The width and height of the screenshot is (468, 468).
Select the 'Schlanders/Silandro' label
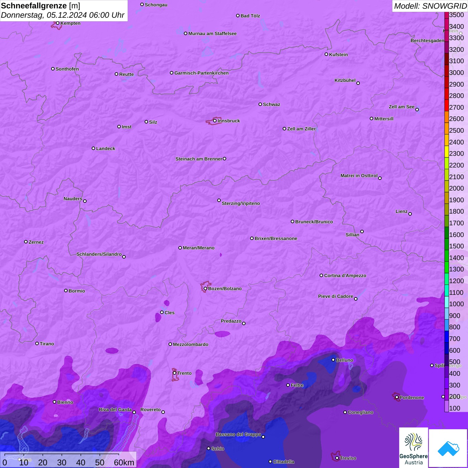(99, 254)
